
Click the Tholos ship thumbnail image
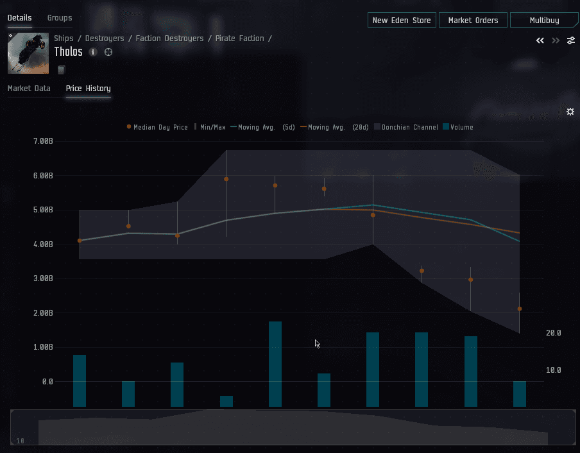pyautogui.click(x=28, y=54)
